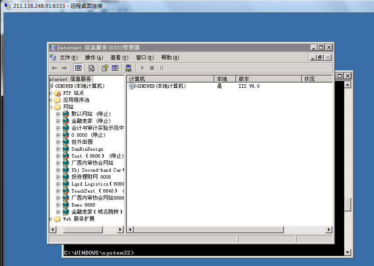The image size is (374, 266).
Task: Click the list pane horizontal scrollbar thumb
Action: click(209, 230)
